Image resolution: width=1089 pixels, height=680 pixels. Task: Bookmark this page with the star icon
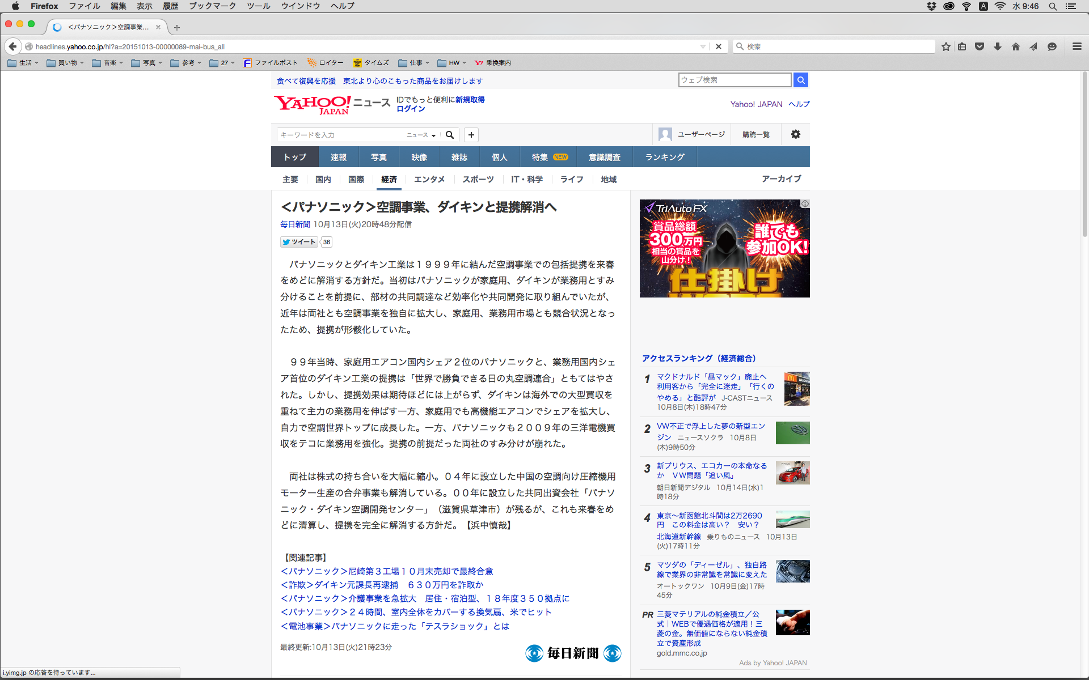click(946, 46)
